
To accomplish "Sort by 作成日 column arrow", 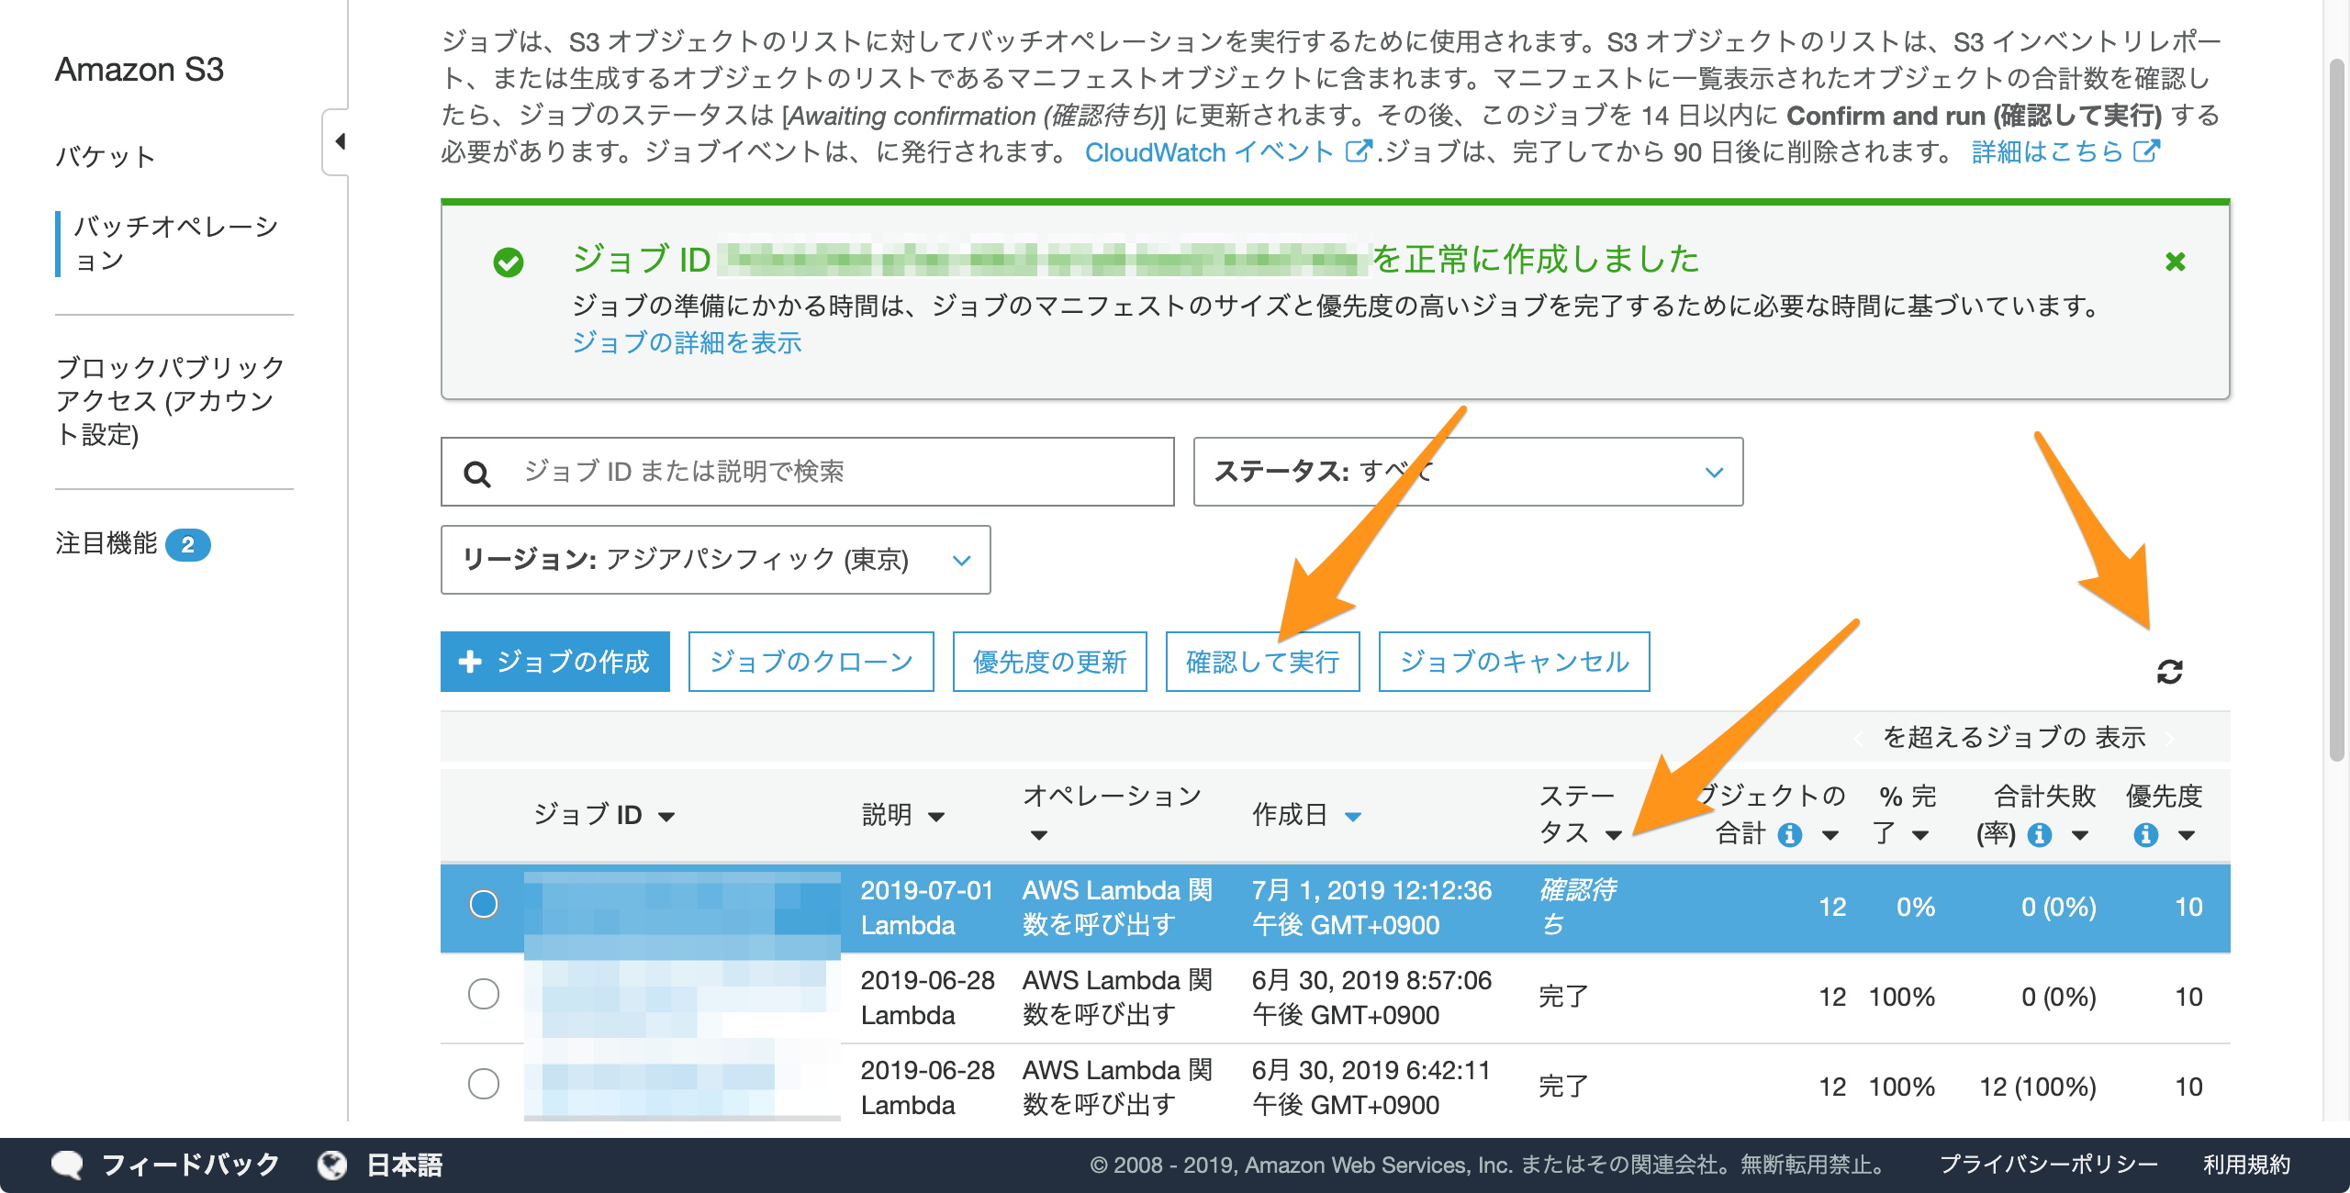I will tap(1353, 817).
